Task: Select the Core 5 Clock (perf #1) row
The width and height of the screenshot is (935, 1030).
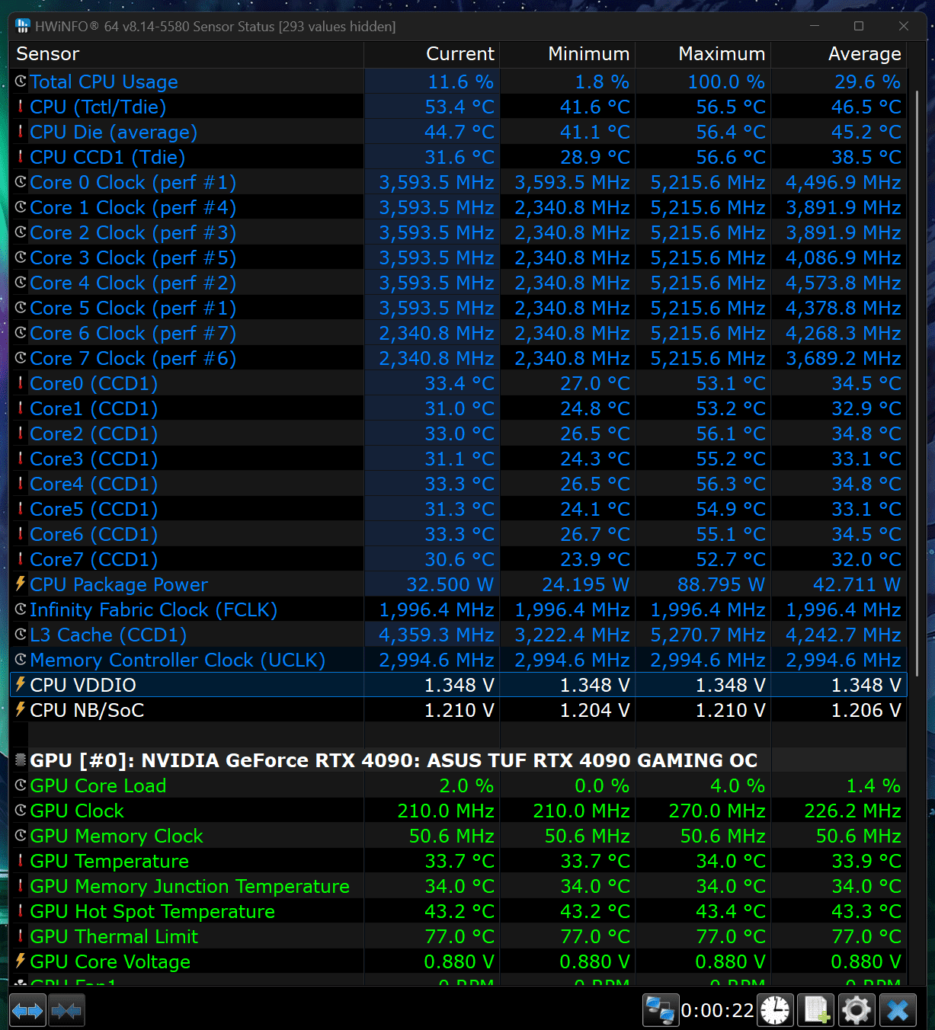Action: [x=458, y=308]
